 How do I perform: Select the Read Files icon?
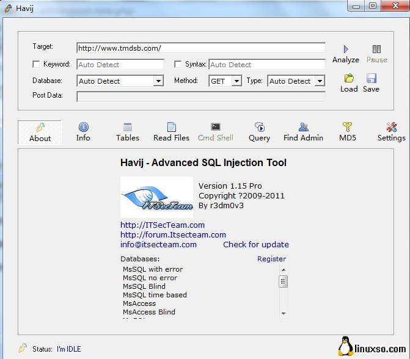(171, 127)
